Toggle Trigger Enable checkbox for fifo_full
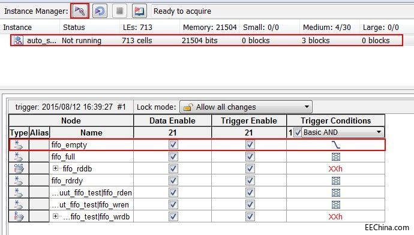 point(250,156)
